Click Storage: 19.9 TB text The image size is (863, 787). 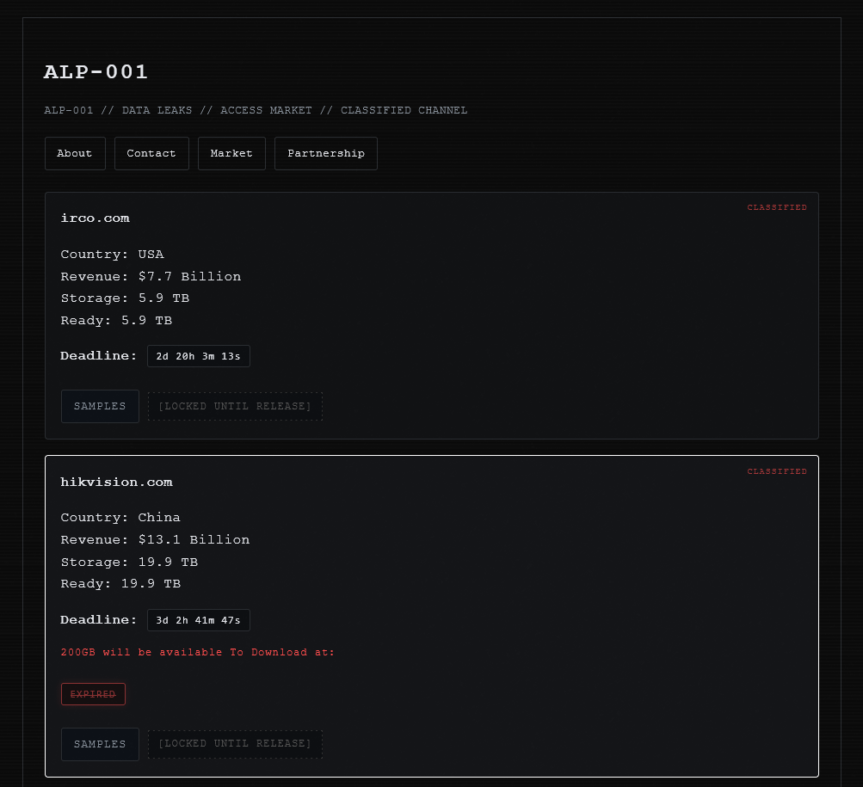click(x=129, y=562)
